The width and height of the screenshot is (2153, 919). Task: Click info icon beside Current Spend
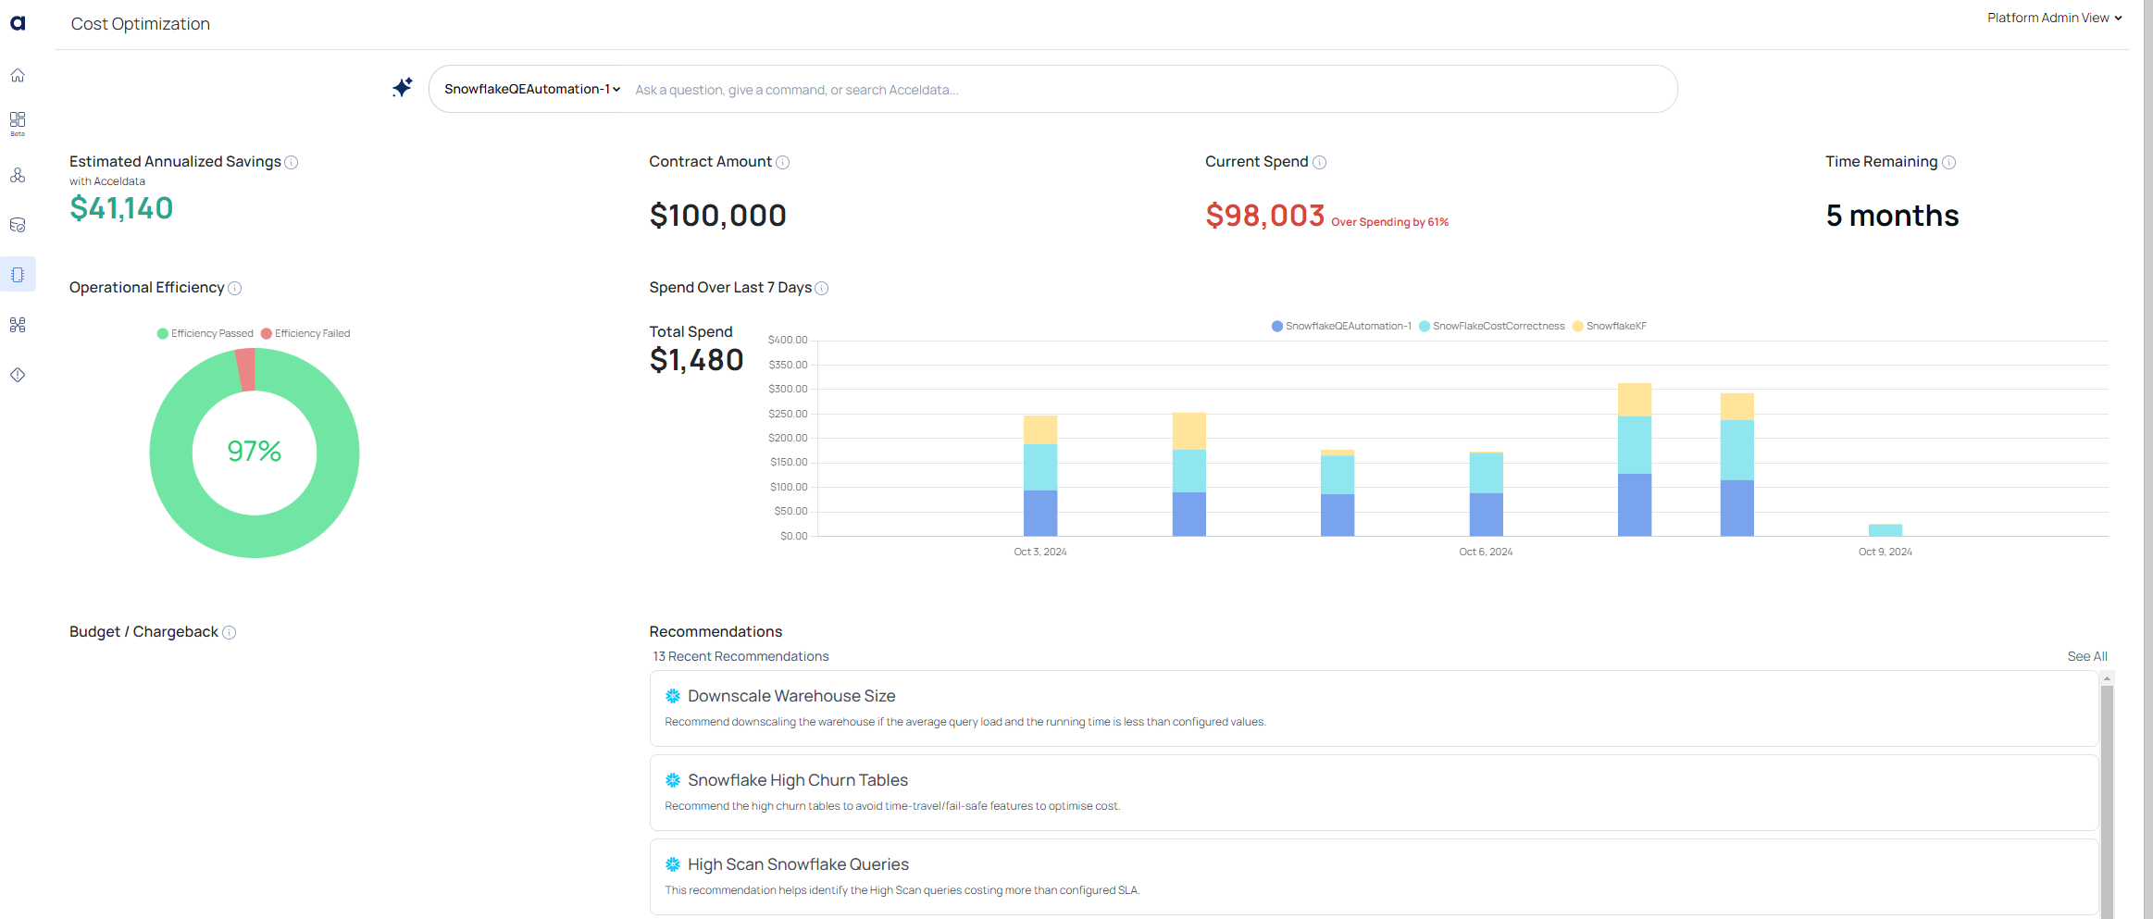coord(1320,163)
